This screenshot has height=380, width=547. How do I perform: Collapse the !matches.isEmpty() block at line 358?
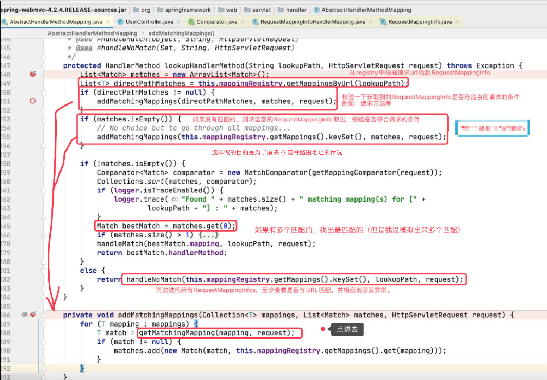[43, 164]
